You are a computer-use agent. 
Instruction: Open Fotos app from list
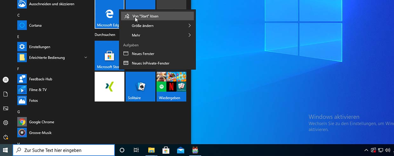[x=52, y=100]
